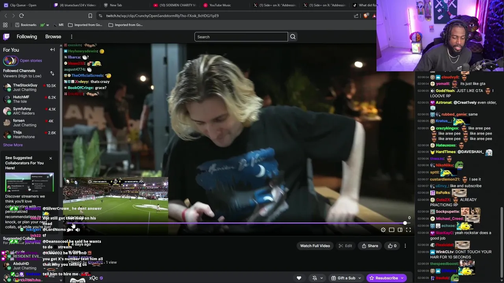504x283 pixels.
Task: Open HutchMF channel in sidebar
Action: (30, 99)
